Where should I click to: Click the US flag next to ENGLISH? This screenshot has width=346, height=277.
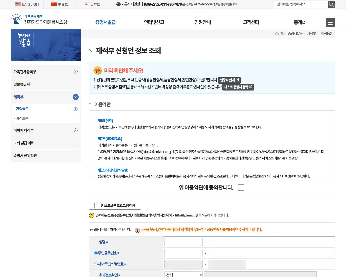click(x=18, y=4)
